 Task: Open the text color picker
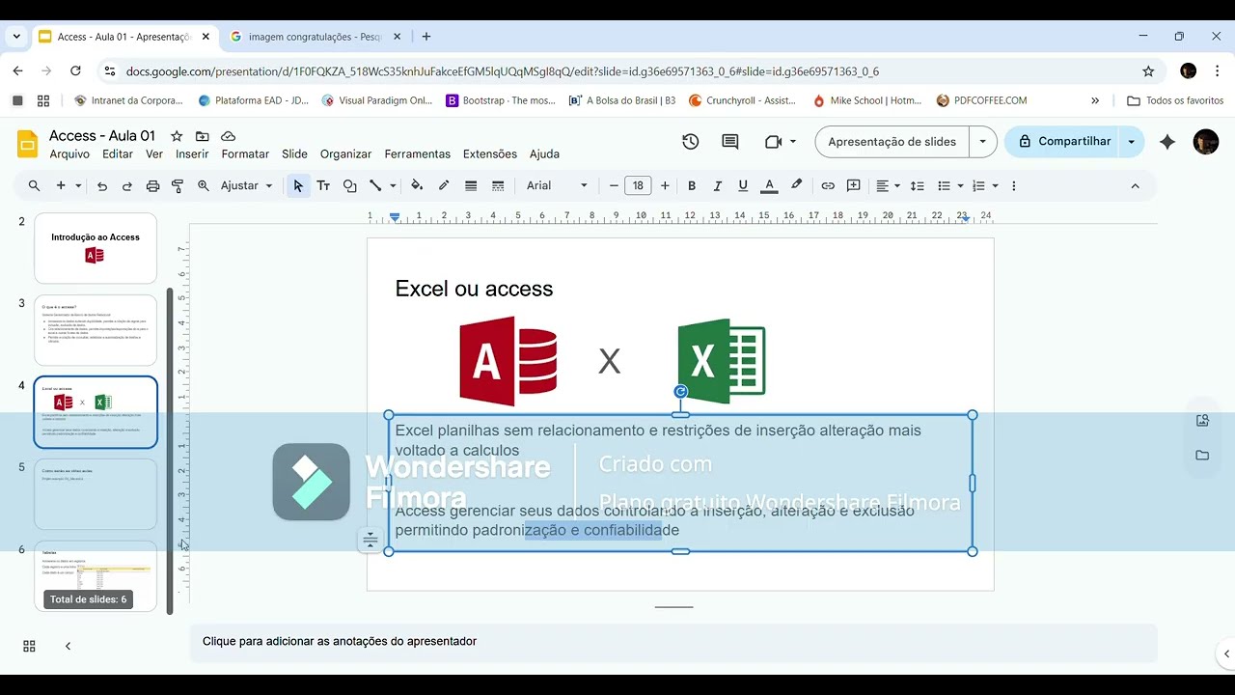click(x=769, y=185)
